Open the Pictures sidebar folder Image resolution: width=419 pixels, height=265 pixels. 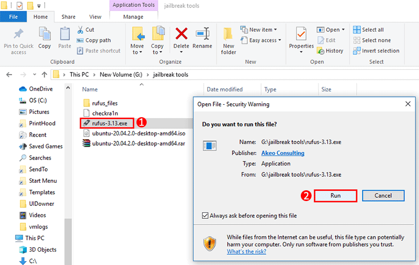pos(34,112)
